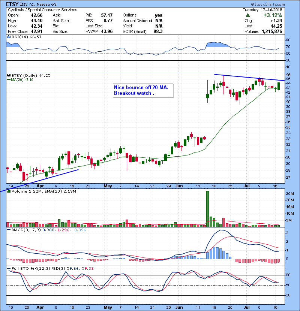Select the ETSY ticker symbol in the title

click(12, 4)
